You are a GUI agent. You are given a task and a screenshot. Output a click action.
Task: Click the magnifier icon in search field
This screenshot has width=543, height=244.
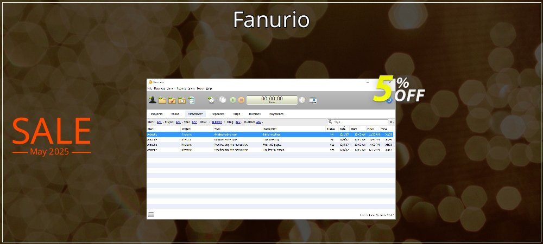tap(331, 122)
